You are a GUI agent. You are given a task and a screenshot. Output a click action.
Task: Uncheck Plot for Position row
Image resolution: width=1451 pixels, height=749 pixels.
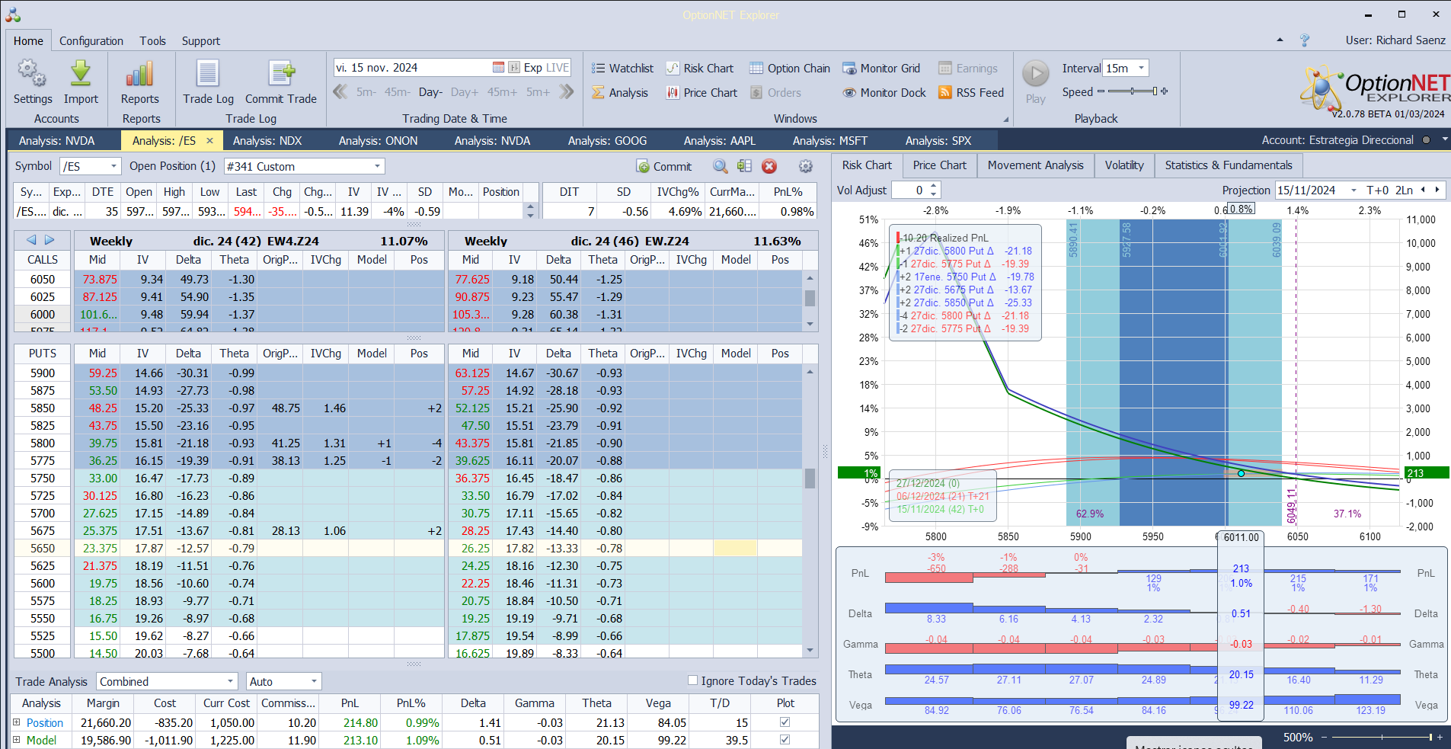pos(785,722)
